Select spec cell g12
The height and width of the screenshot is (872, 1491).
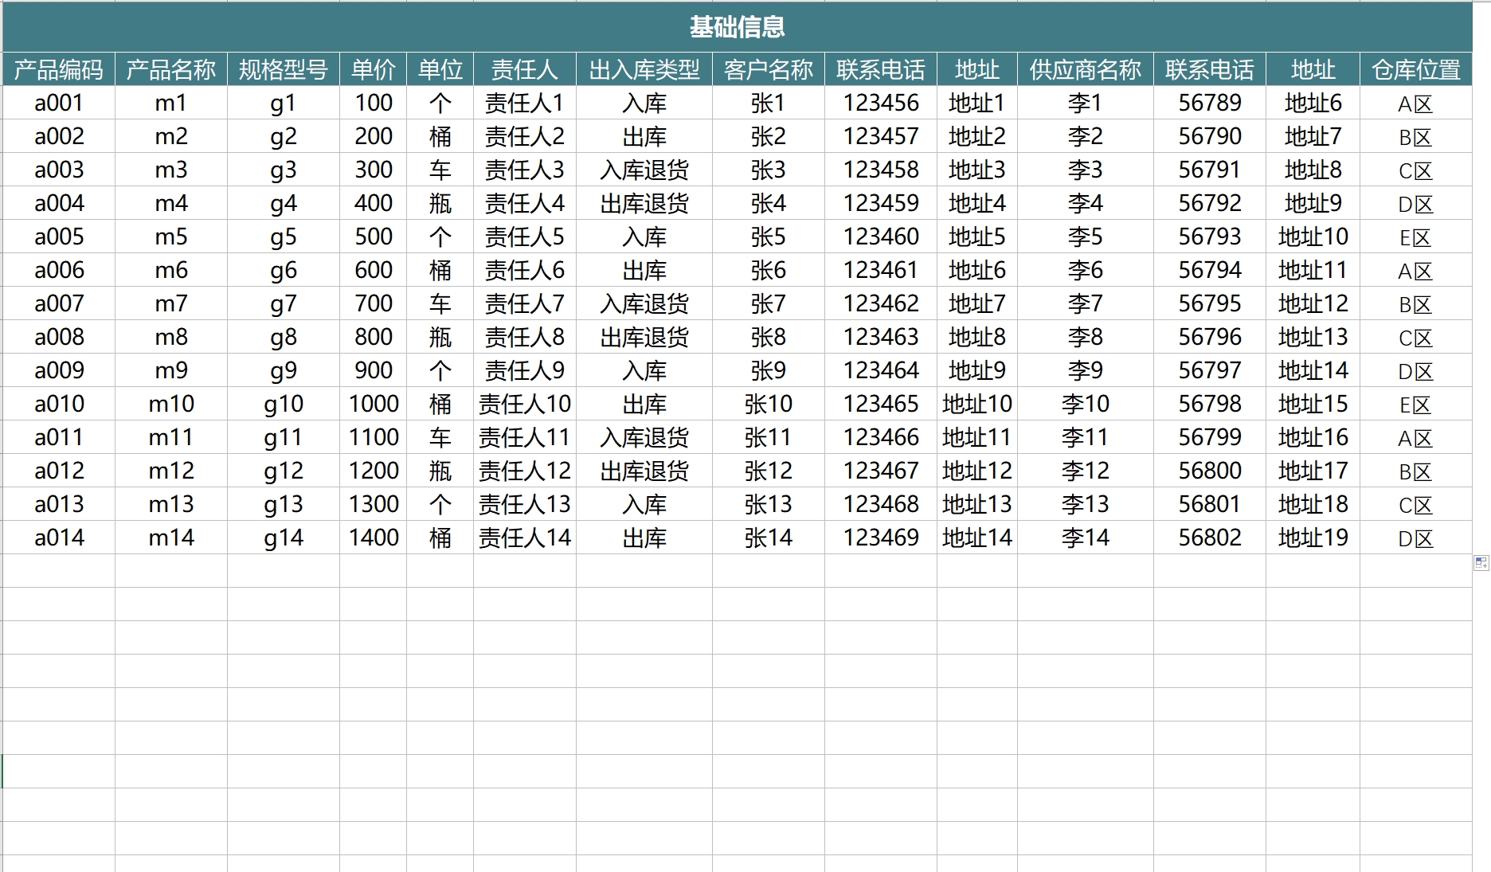pyautogui.click(x=284, y=471)
